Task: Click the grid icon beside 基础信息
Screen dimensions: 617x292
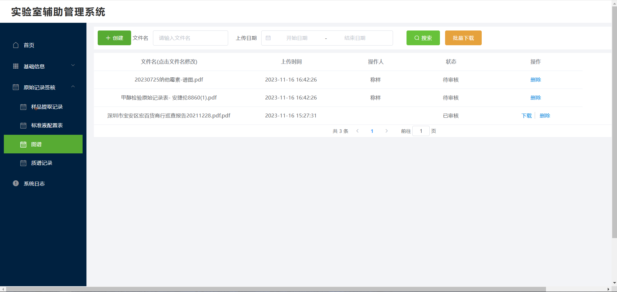Action: coord(16,66)
